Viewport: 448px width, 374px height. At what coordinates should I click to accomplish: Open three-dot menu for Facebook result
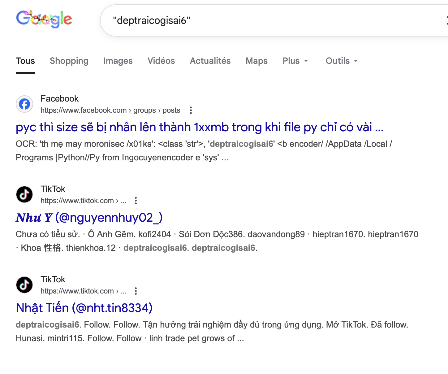(x=191, y=110)
